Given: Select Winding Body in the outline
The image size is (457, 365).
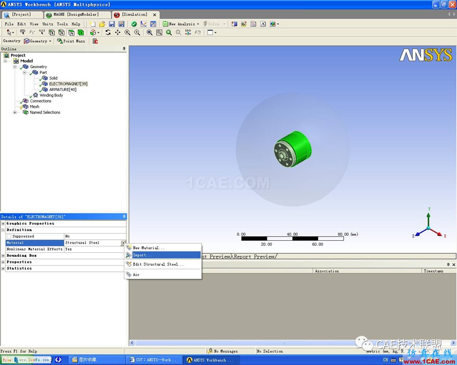Looking at the screenshot, I should point(51,95).
